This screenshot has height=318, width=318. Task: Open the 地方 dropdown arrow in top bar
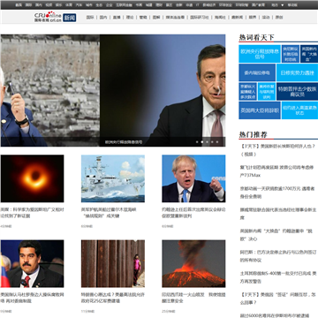[283, 5]
